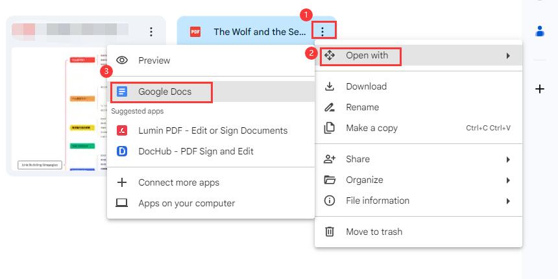Select Lumin PDF - Edit or Sign Documents

[211, 130]
